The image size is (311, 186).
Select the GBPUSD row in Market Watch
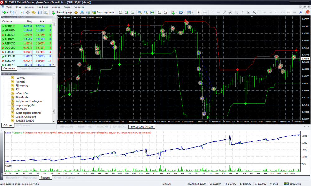[26, 31]
